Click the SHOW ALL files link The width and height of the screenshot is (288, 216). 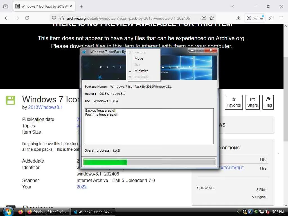pyautogui.click(x=206, y=188)
